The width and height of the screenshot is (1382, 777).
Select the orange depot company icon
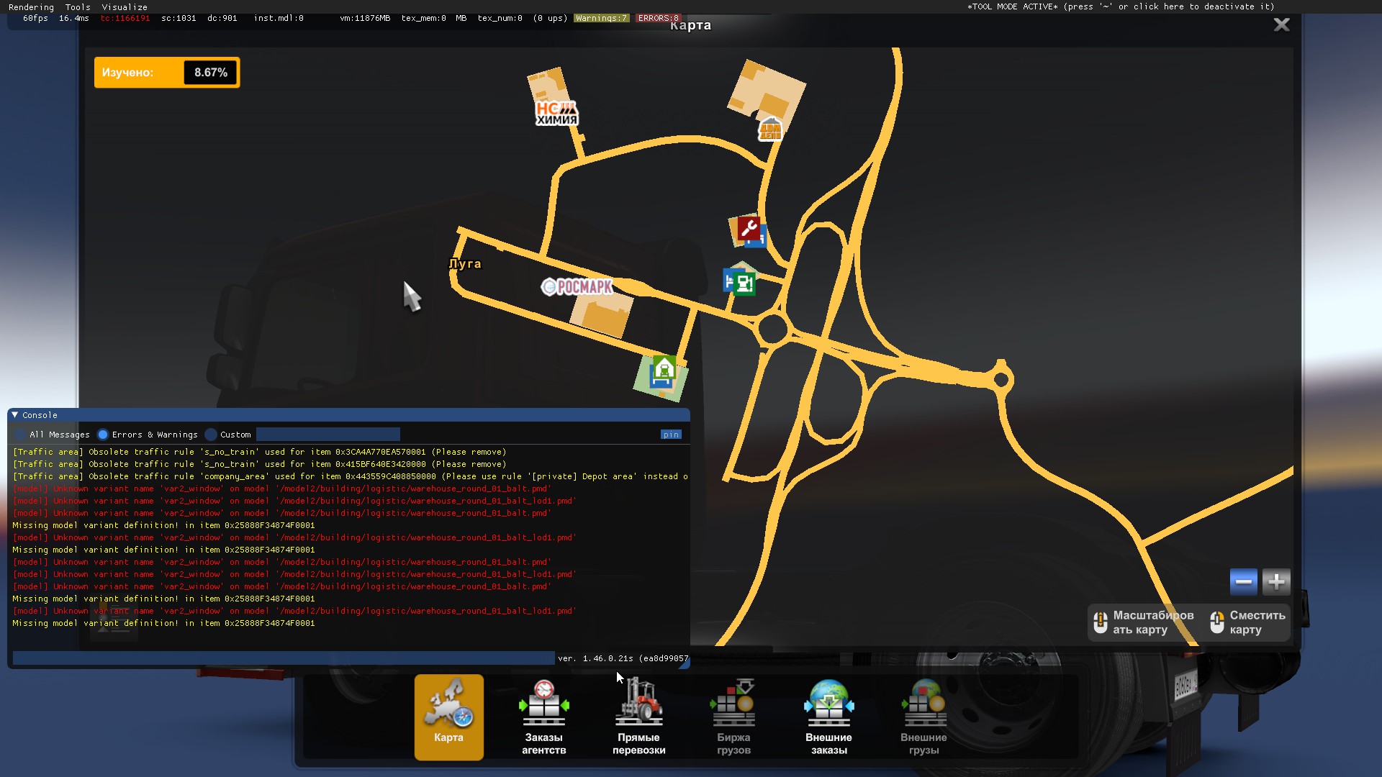(770, 129)
